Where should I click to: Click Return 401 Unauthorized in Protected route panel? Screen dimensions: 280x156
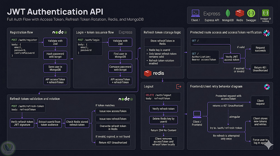tap(260, 69)
